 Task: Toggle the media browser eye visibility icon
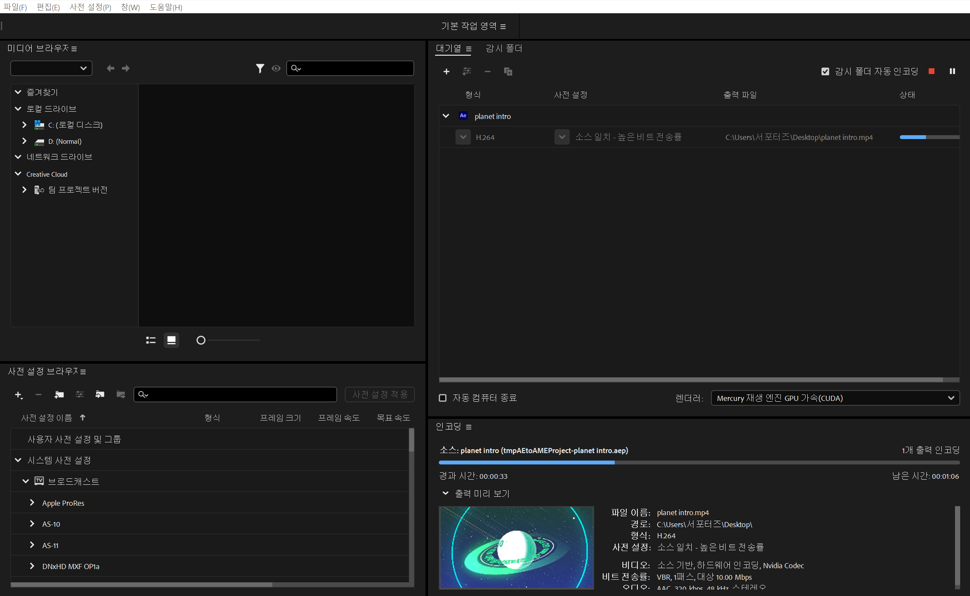click(276, 68)
